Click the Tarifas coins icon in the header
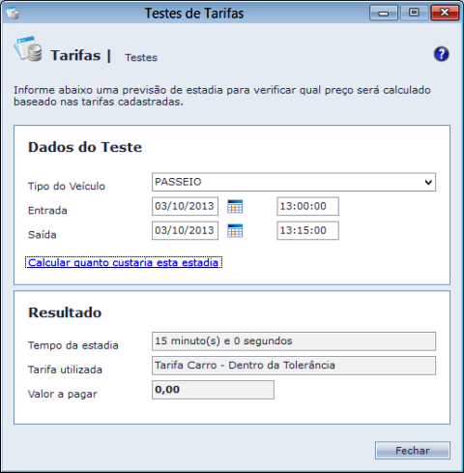Screen dimensions: 464x473 (x=28, y=48)
